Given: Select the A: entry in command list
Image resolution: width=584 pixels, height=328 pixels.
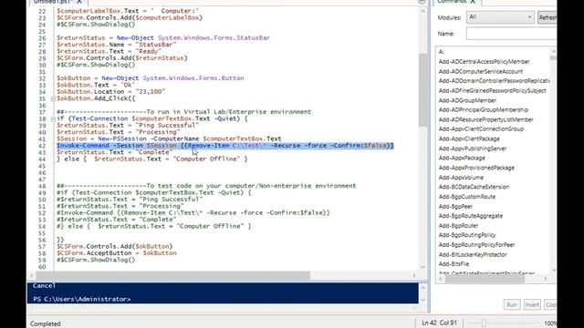Looking at the screenshot, I should (441, 52).
